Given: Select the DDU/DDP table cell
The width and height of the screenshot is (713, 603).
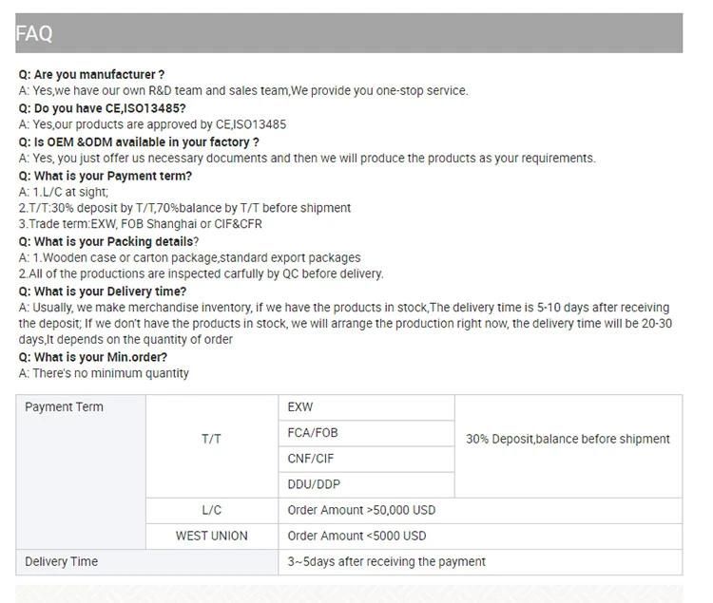Looking at the screenshot, I should (x=367, y=484).
